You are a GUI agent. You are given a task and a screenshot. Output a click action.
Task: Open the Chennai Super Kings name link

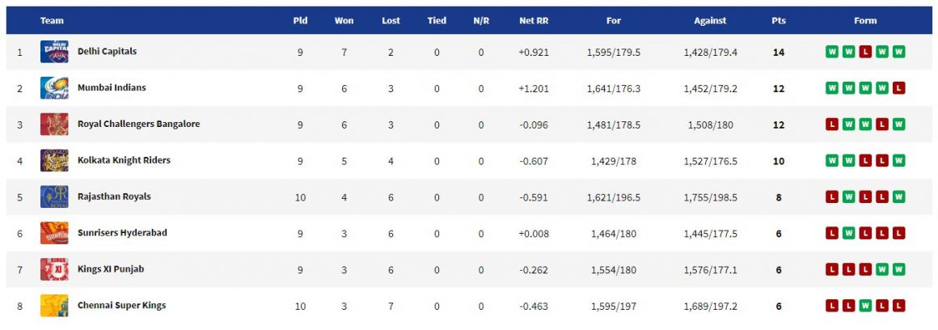[122, 306]
